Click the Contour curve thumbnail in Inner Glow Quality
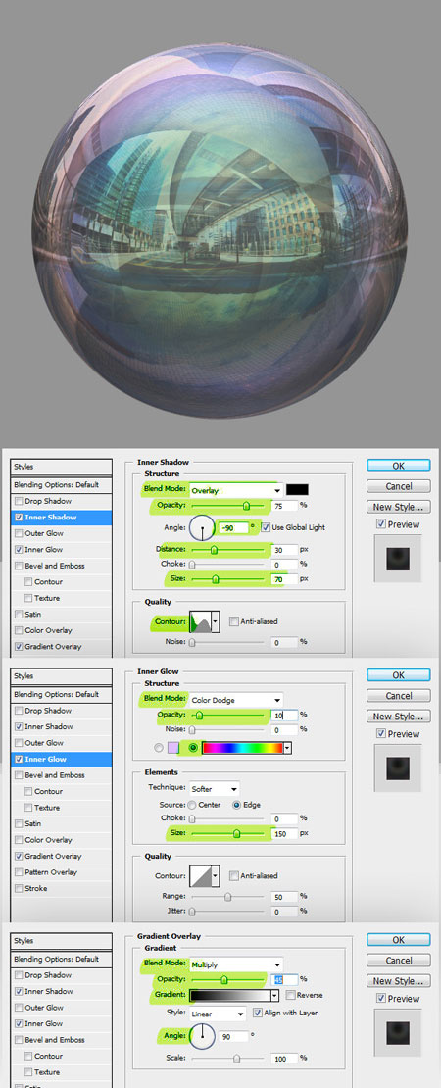 coord(200,875)
